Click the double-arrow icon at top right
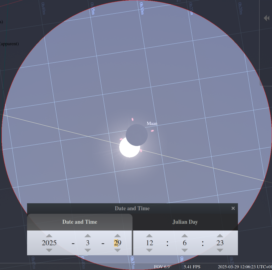The image size is (272, 270). 266,18
